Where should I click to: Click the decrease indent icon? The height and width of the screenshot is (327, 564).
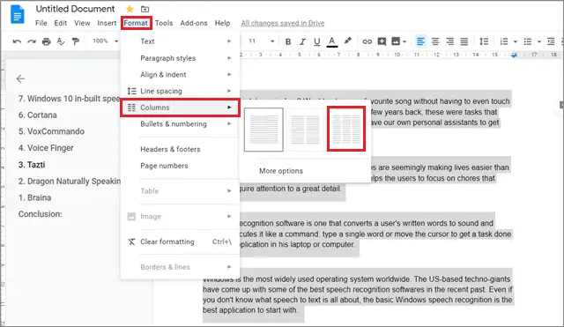click(x=551, y=41)
